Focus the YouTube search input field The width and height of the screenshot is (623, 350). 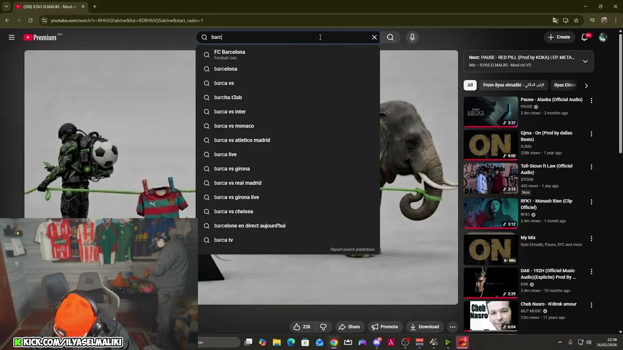(x=287, y=37)
